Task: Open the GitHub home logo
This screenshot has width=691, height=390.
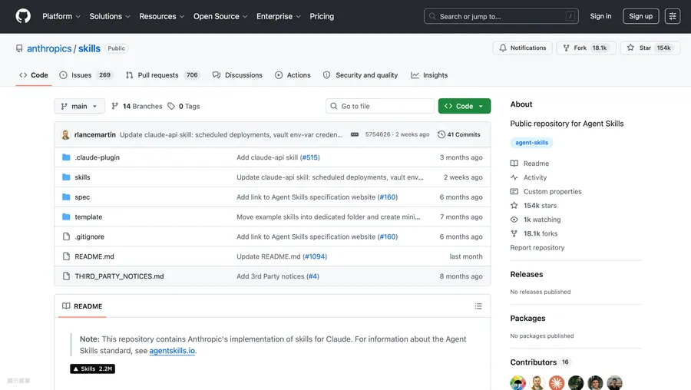Action: tap(23, 16)
